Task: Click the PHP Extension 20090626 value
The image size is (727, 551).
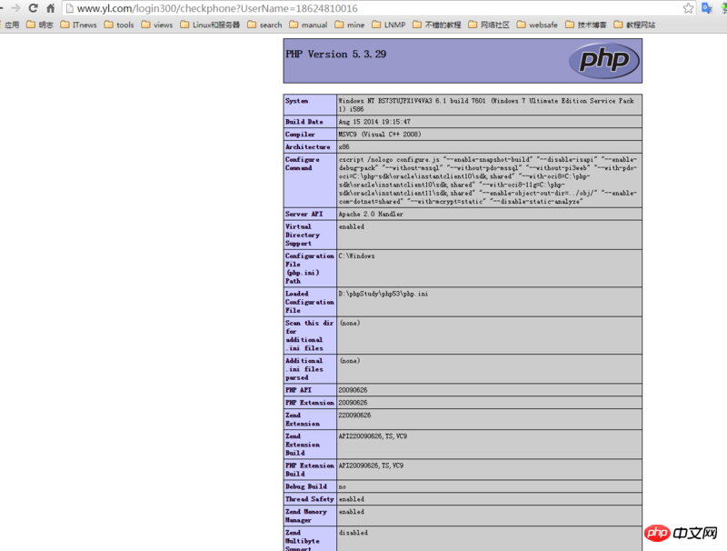Action: [x=353, y=403]
